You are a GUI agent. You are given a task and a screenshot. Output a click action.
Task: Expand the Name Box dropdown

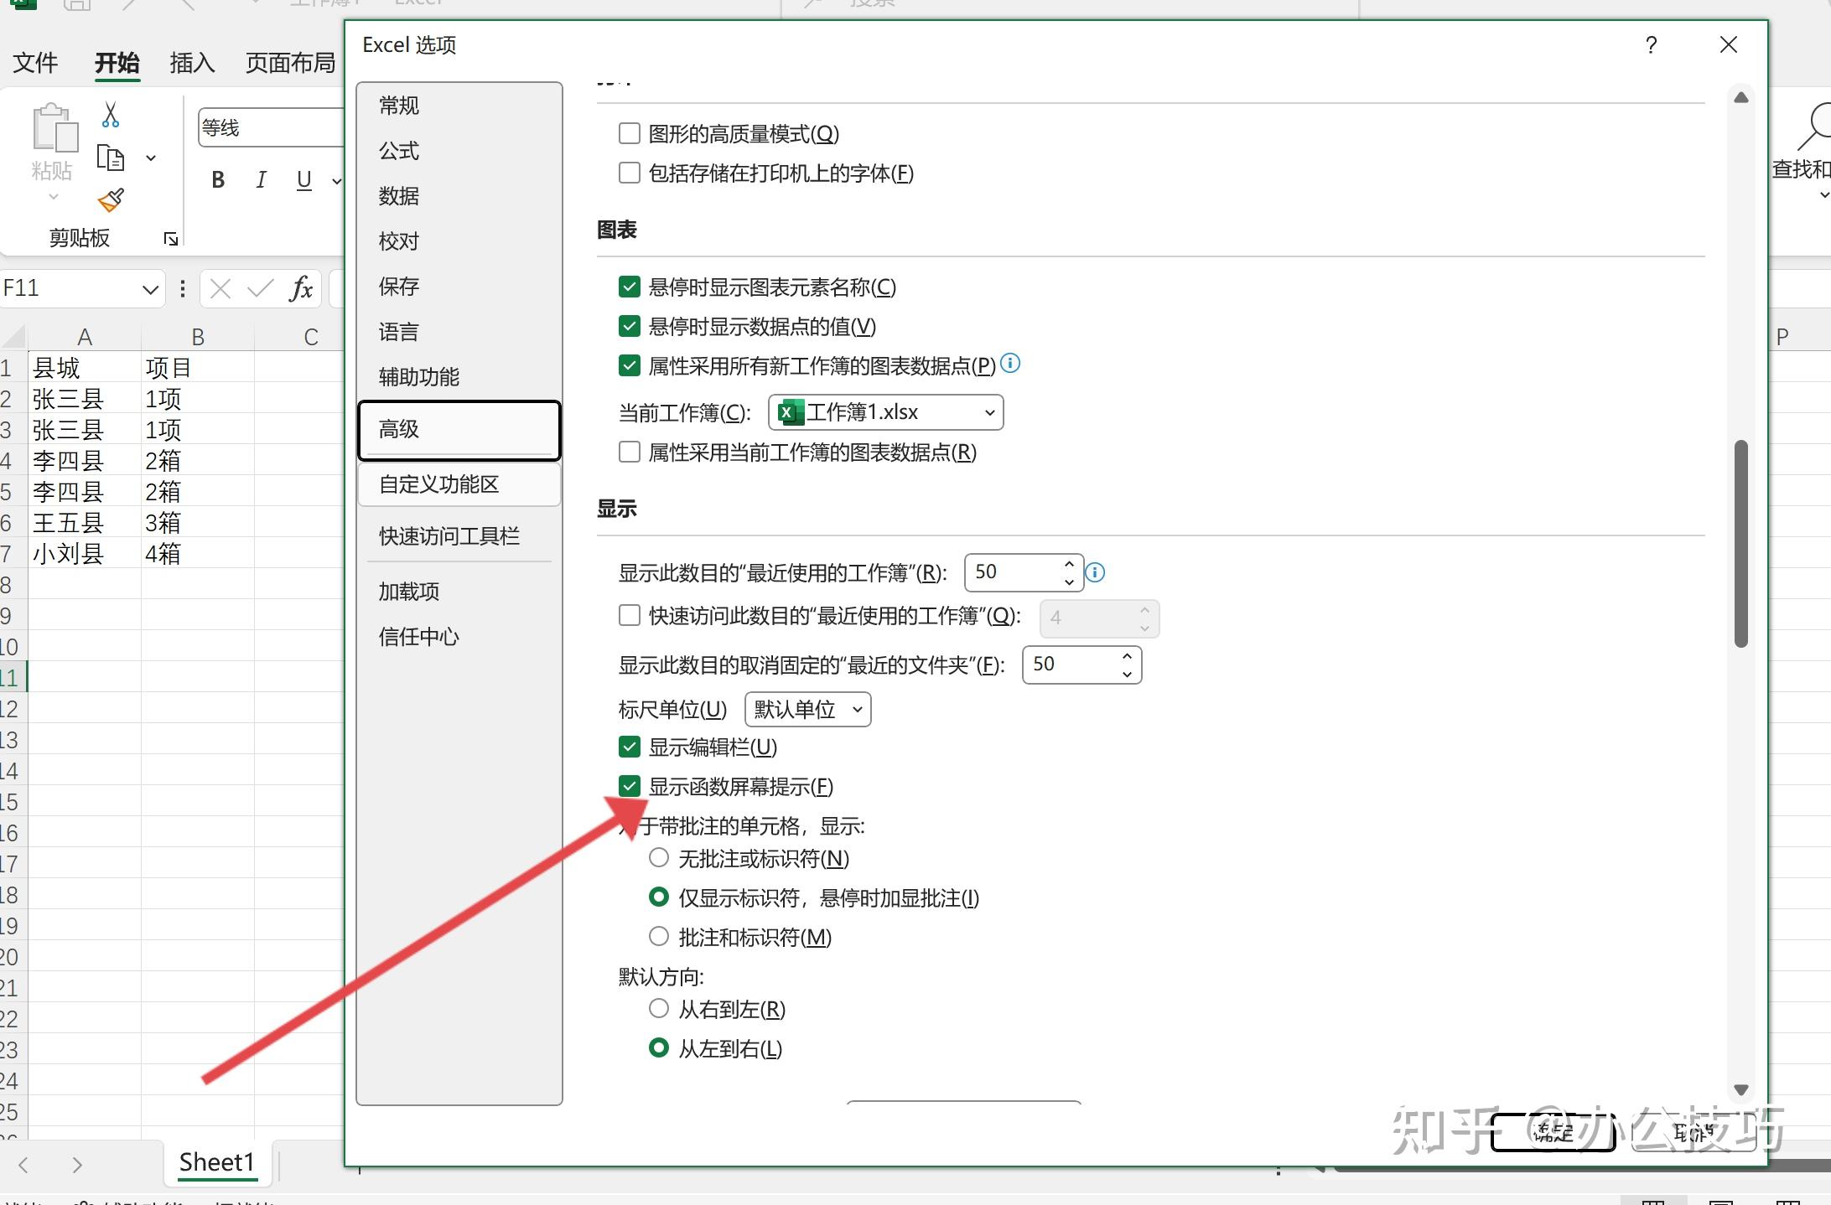tap(150, 290)
